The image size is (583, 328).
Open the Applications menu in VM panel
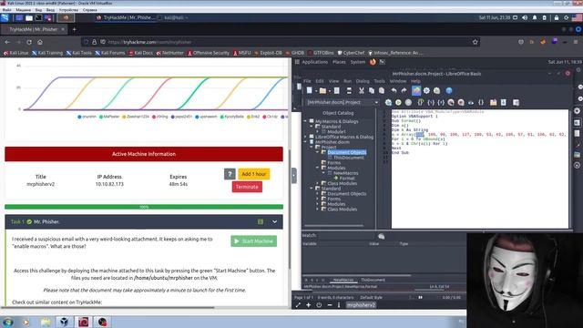314,62
